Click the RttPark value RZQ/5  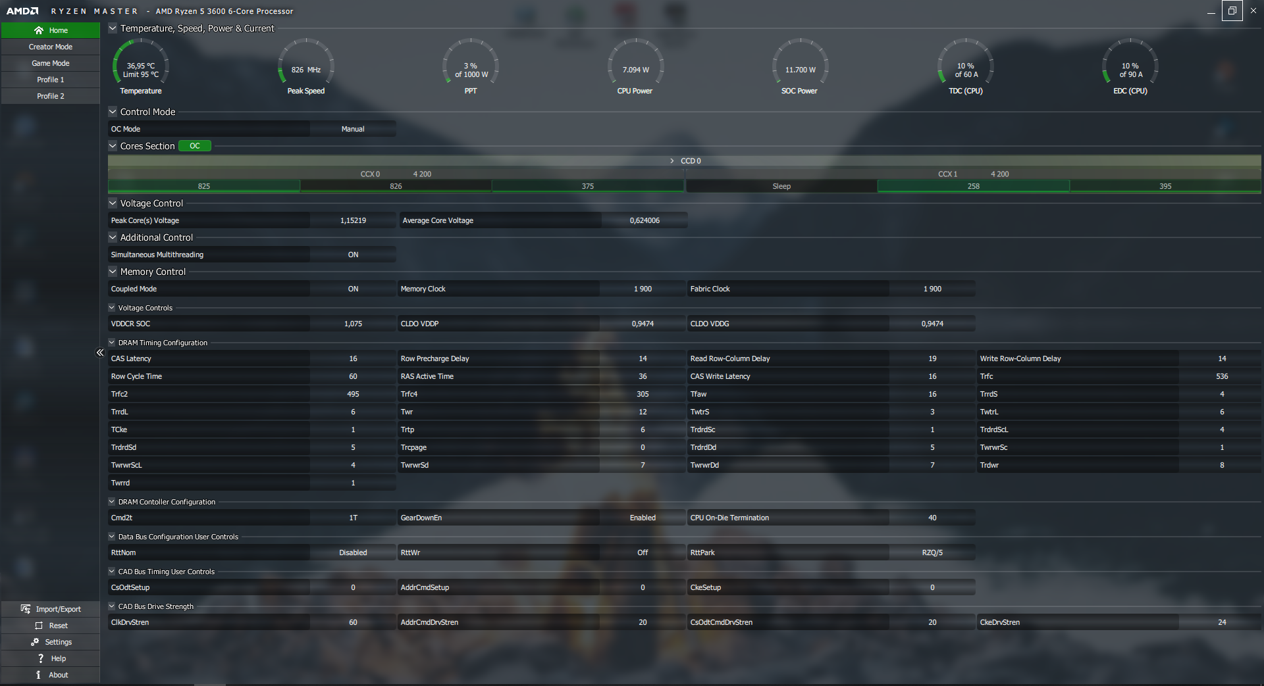932,552
